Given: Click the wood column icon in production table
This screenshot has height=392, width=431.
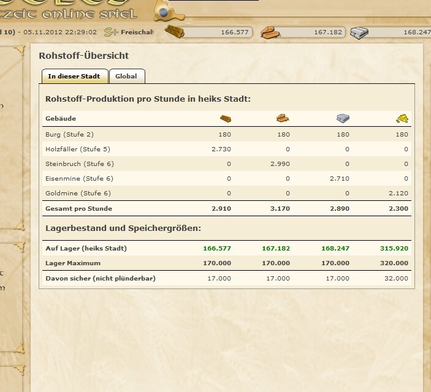Looking at the screenshot, I should pos(226,118).
